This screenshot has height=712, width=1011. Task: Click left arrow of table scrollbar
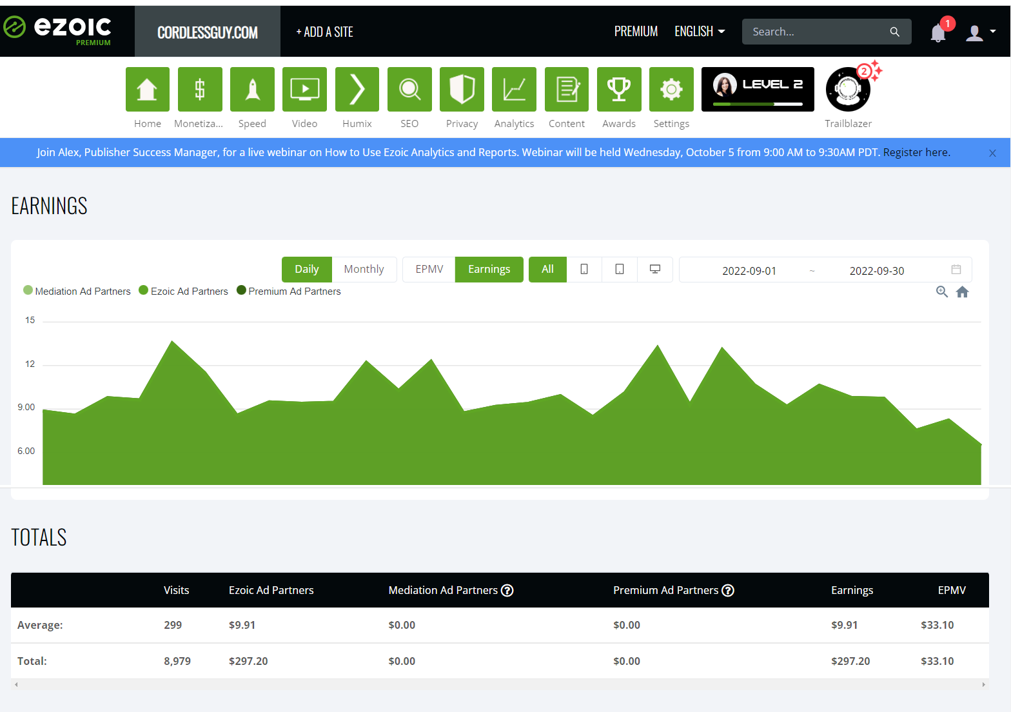(16, 685)
